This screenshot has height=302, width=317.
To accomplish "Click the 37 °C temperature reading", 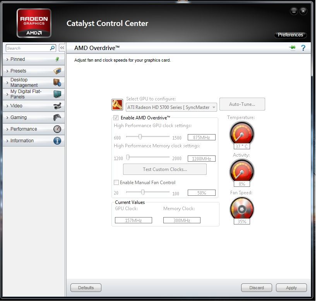I will [x=242, y=146].
